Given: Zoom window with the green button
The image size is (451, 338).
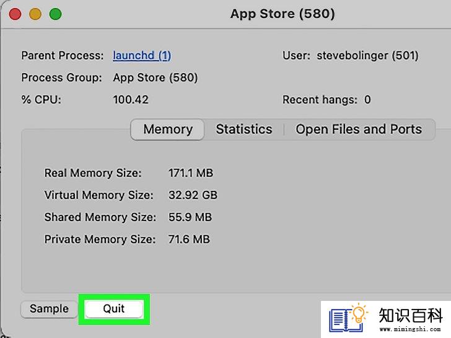Looking at the screenshot, I should point(56,14).
